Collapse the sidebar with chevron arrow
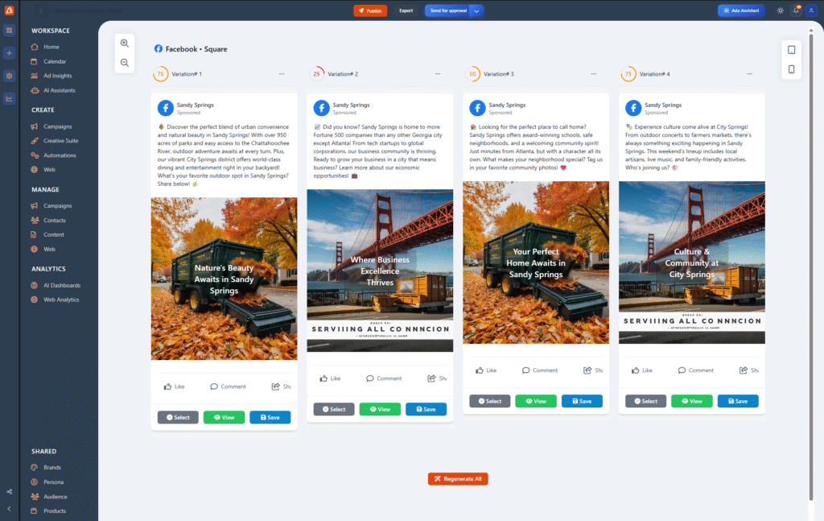The width and height of the screenshot is (824, 521). 9,509
